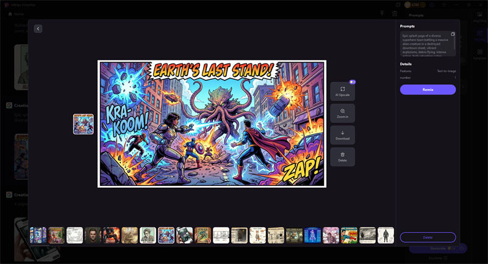The image size is (488, 264).
Task: Open the hand holding phone thumbnail
Action: coord(185,235)
